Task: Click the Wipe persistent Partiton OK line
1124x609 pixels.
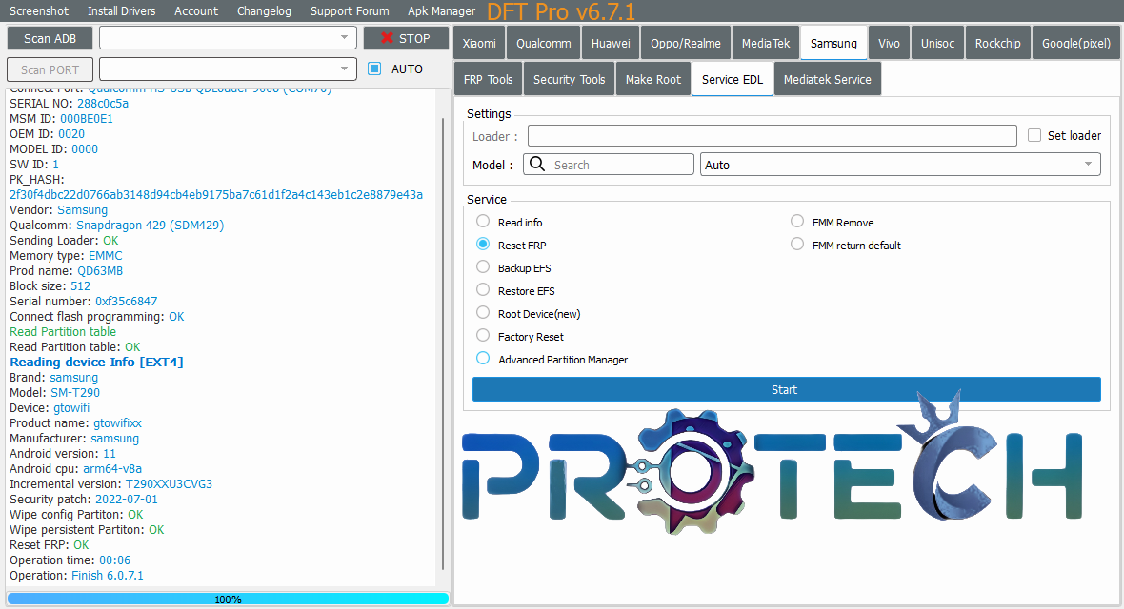Action: click(x=87, y=529)
